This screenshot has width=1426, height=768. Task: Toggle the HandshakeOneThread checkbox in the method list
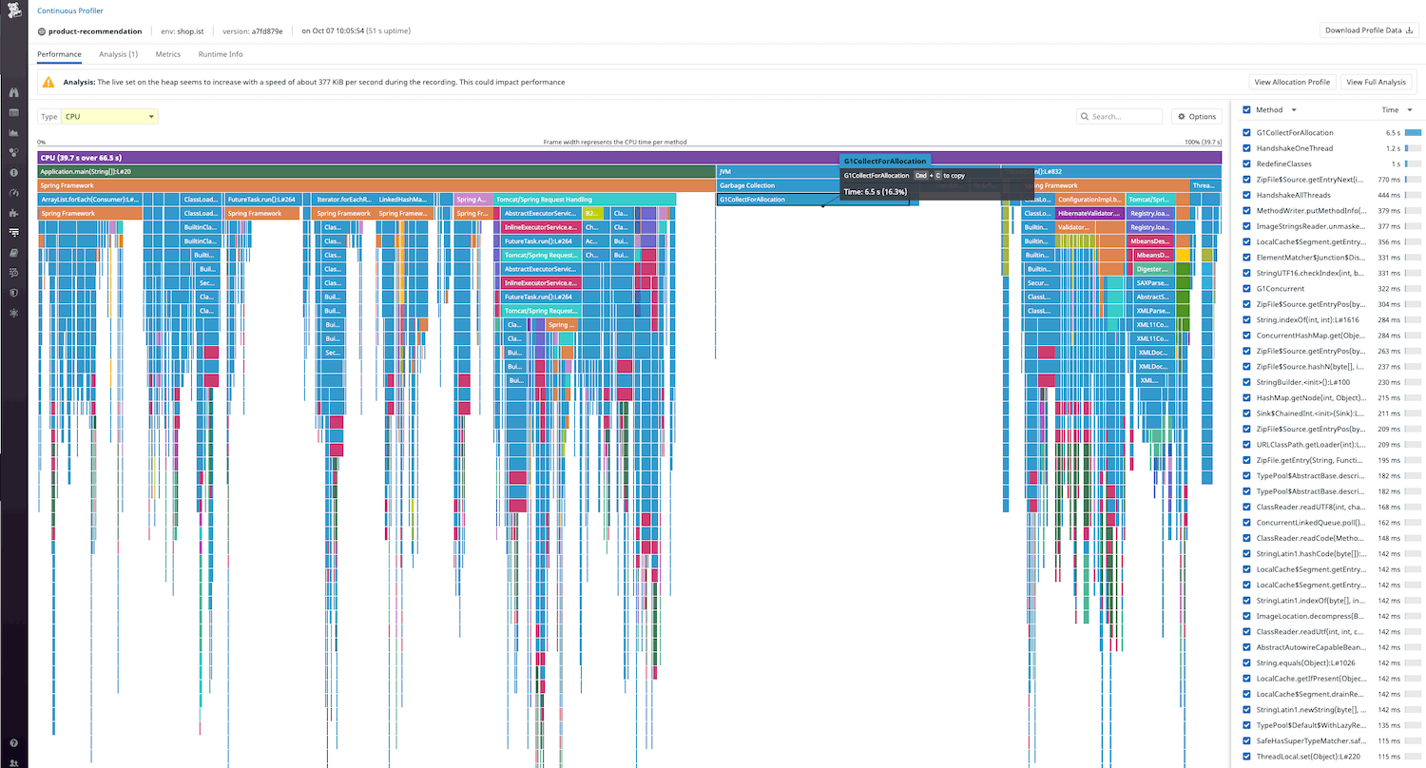[1246, 147]
